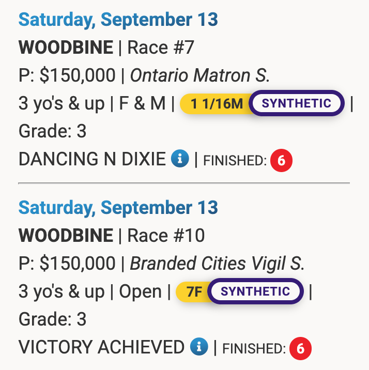Click Branded Cities Vigil S. race name

pos(217,264)
